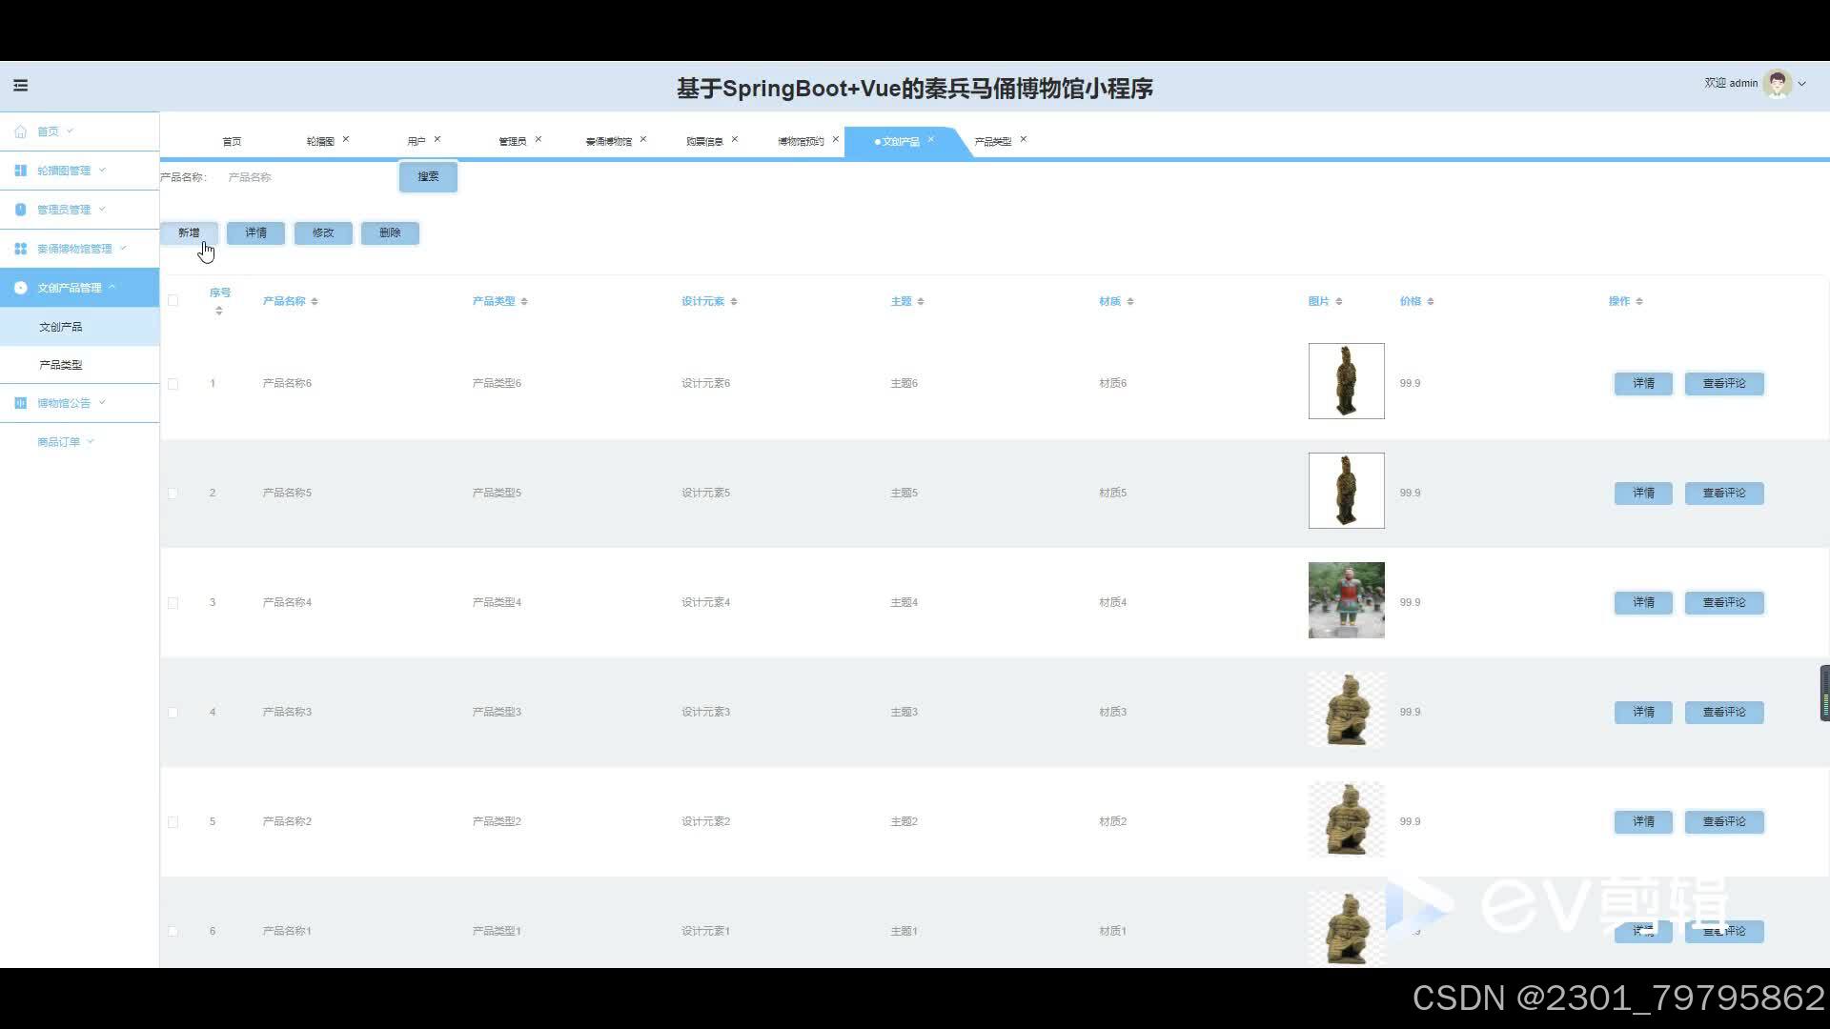Open the admin dropdown arrow
Screen dimensions: 1830x1029
(1801, 84)
